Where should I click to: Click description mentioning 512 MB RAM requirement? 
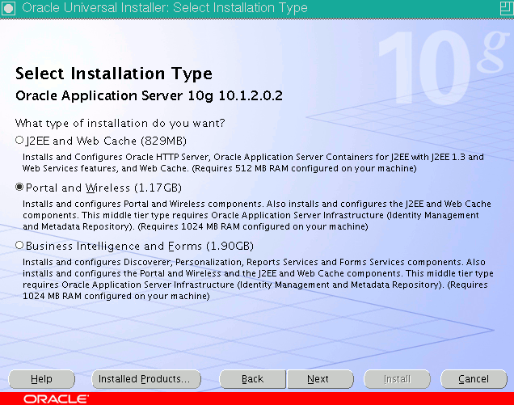(253, 162)
